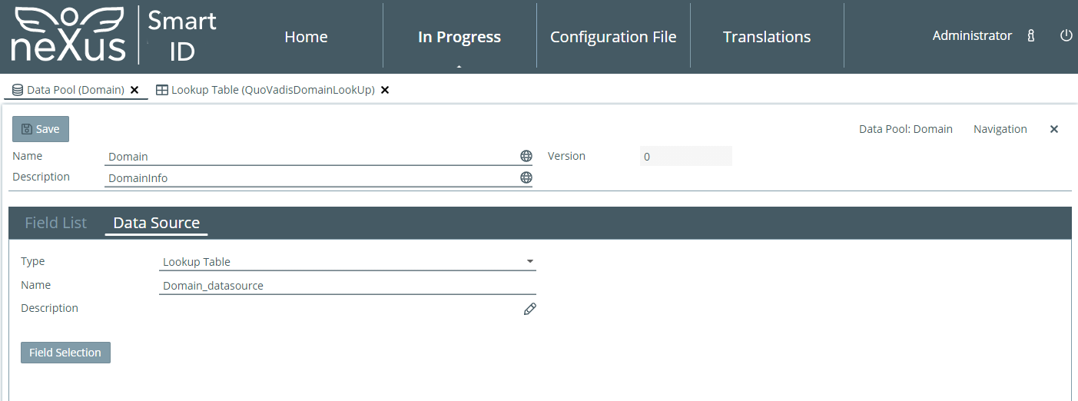Close the Data Pool editor panel
This screenshot has width=1078, height=401.
point(1054,129)
